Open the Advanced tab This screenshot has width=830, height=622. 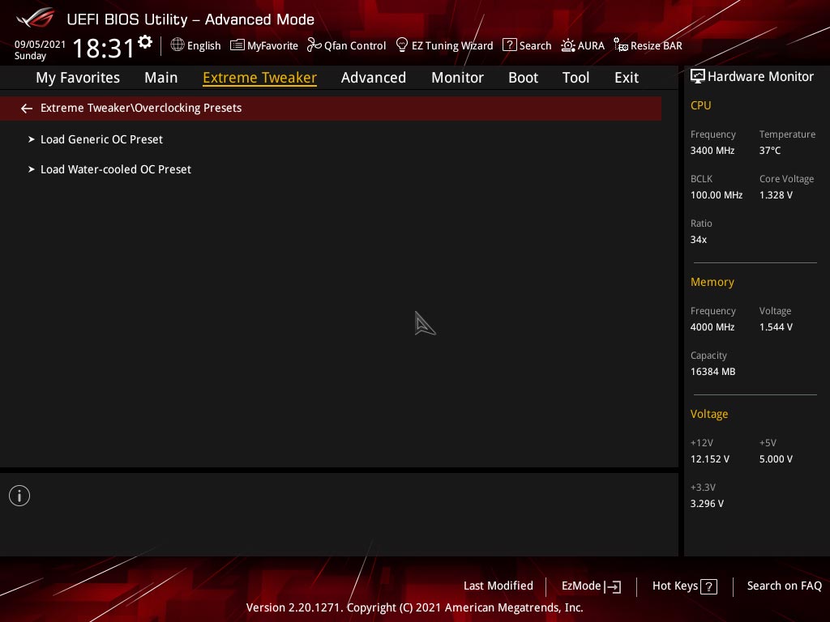(374, 78)
